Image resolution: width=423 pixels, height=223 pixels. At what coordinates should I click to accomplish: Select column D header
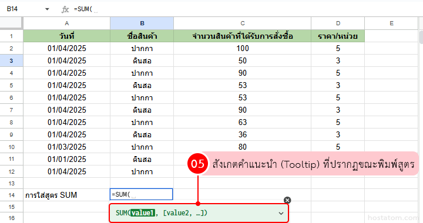point(338,23)
